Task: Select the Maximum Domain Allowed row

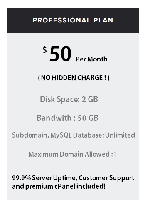Action: 73,156
